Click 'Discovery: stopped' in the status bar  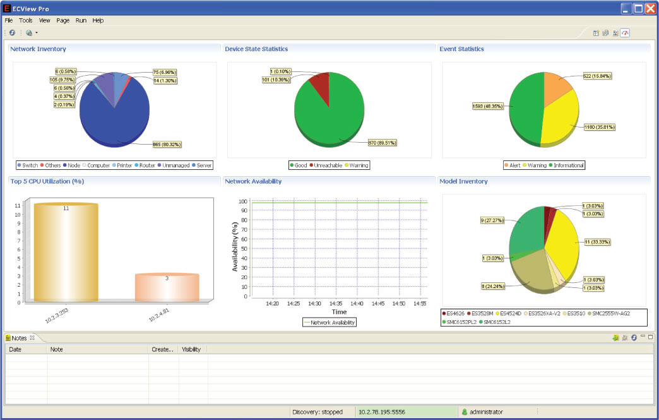(x=318, y=412)
